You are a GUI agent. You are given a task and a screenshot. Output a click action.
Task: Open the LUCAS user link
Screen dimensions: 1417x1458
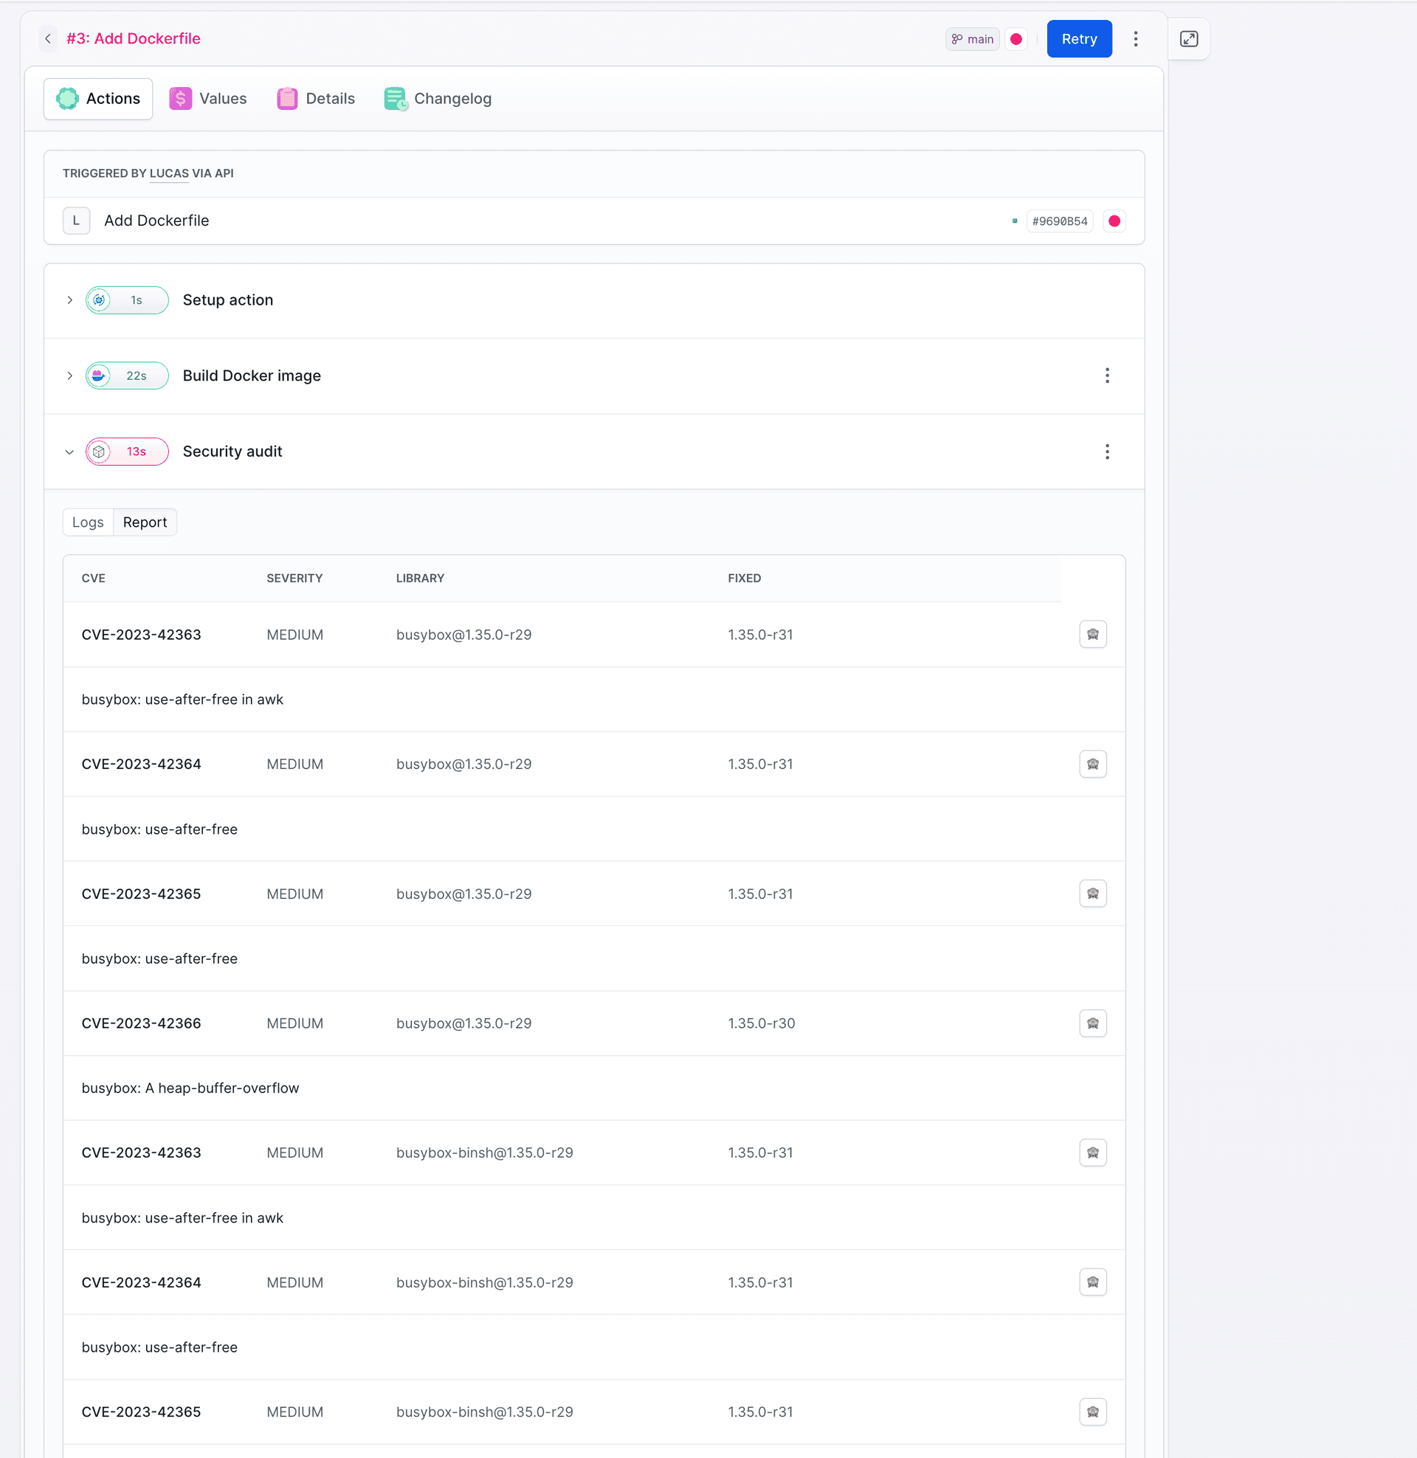pyautogui.click(x=169, y=173)
